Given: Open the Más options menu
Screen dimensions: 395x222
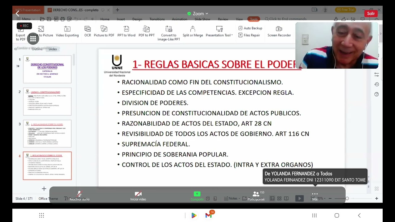Looking at the screenshot, I should pos(315,196).
